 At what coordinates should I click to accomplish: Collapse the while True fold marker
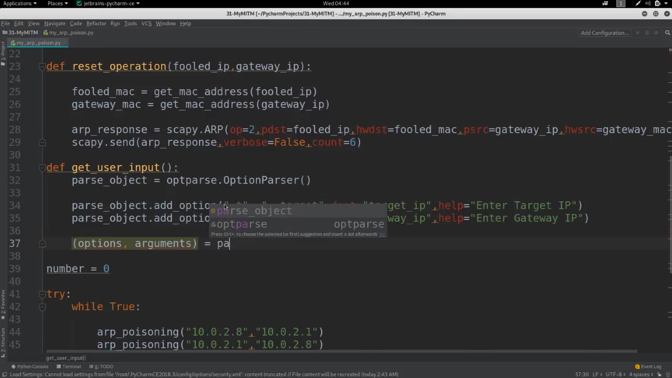43,307
